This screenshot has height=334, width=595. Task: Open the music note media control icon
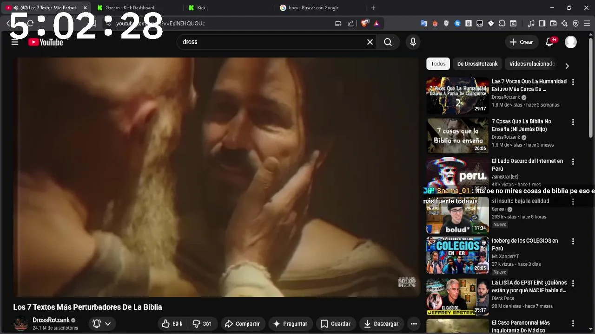pyautogui.click(x=531, y=23)
